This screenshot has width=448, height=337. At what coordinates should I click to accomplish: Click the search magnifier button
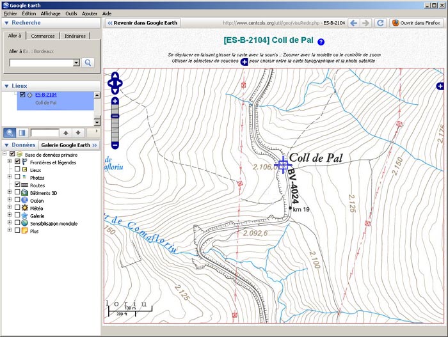pos(88,63)
